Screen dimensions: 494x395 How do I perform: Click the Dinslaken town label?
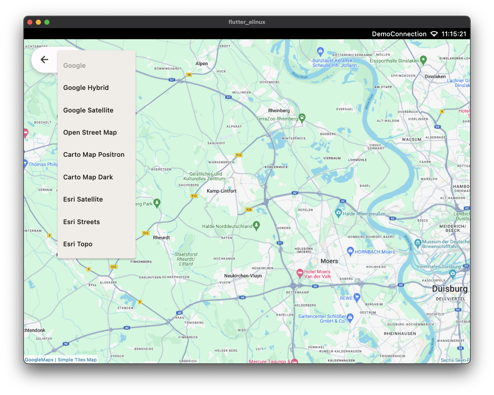[x=435, y=77]
